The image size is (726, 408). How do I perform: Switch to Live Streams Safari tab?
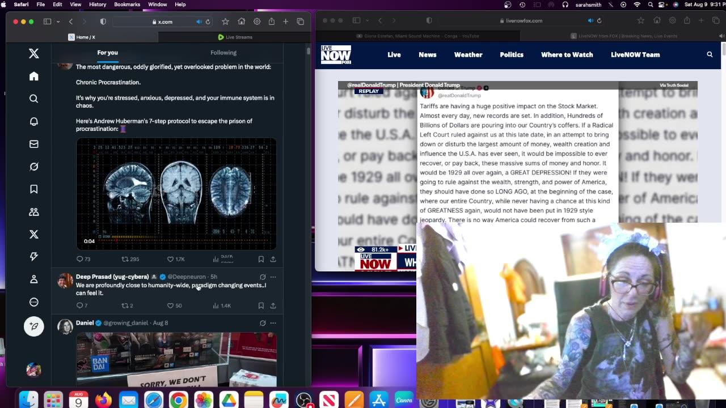[234, 37]
